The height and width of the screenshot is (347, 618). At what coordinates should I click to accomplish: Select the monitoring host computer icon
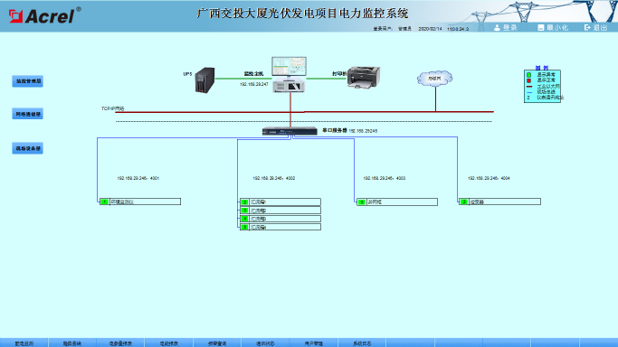point(289,74)
